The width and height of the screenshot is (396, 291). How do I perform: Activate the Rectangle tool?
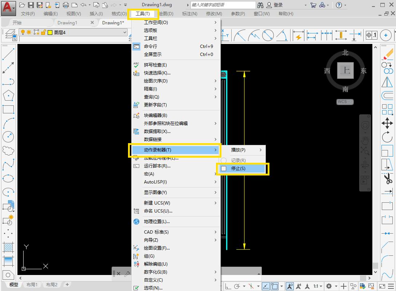(8, 109)
